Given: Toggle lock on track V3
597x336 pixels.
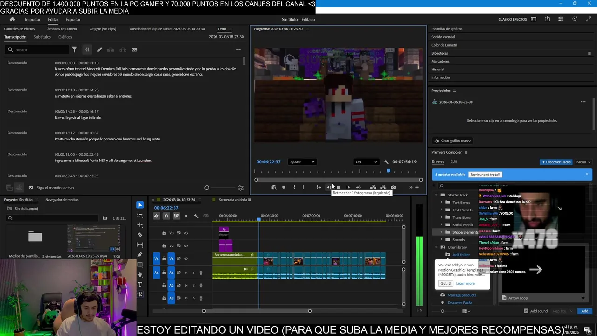Looking at the screenshot, I should pos(164,233).
